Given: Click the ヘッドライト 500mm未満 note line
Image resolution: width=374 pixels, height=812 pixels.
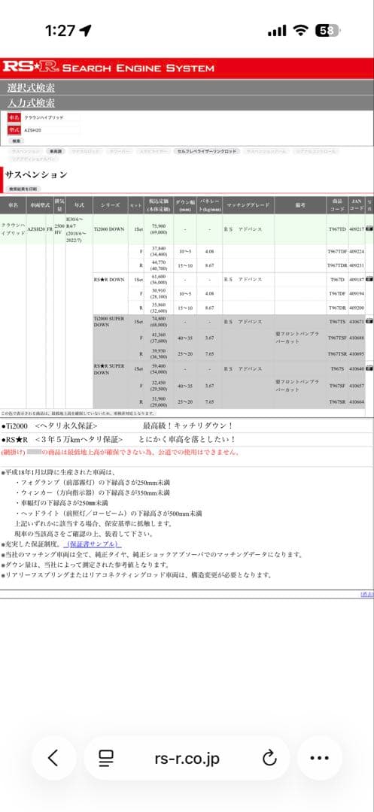Looking at the screenshot, I should [109, 514].
